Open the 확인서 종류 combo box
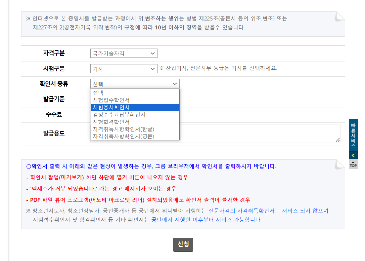The height and width of the screenshot is (261, 365). [x=135, y=84]
